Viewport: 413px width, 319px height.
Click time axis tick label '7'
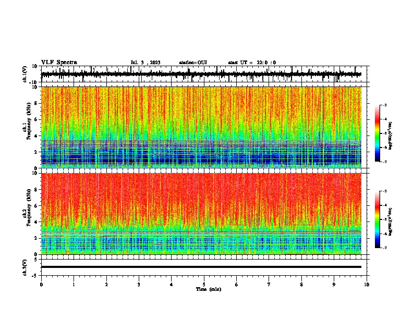269,285
